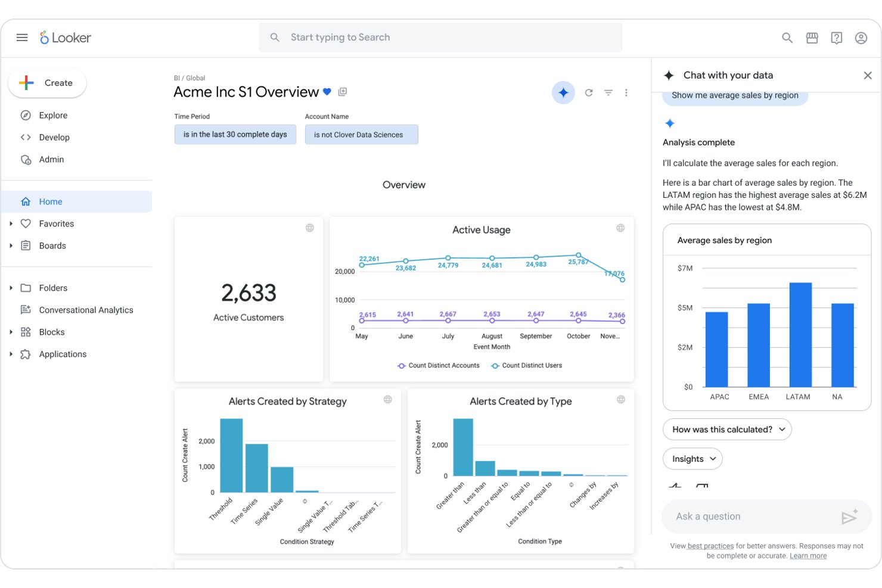Image resolution: width=882 pixels, height=588 pixels.
Task: Select Home in the sidebar
Action: coord(77,202)
